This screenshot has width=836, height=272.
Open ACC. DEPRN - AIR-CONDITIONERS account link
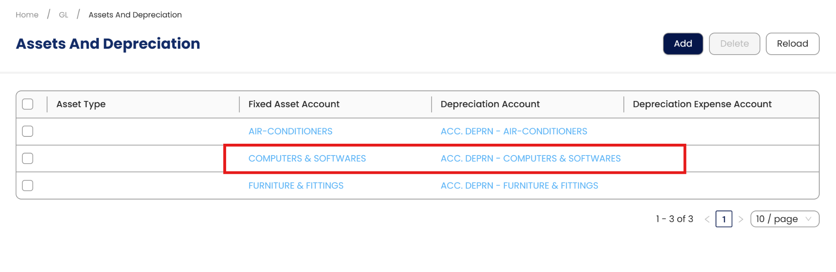(x=514, y=131)
